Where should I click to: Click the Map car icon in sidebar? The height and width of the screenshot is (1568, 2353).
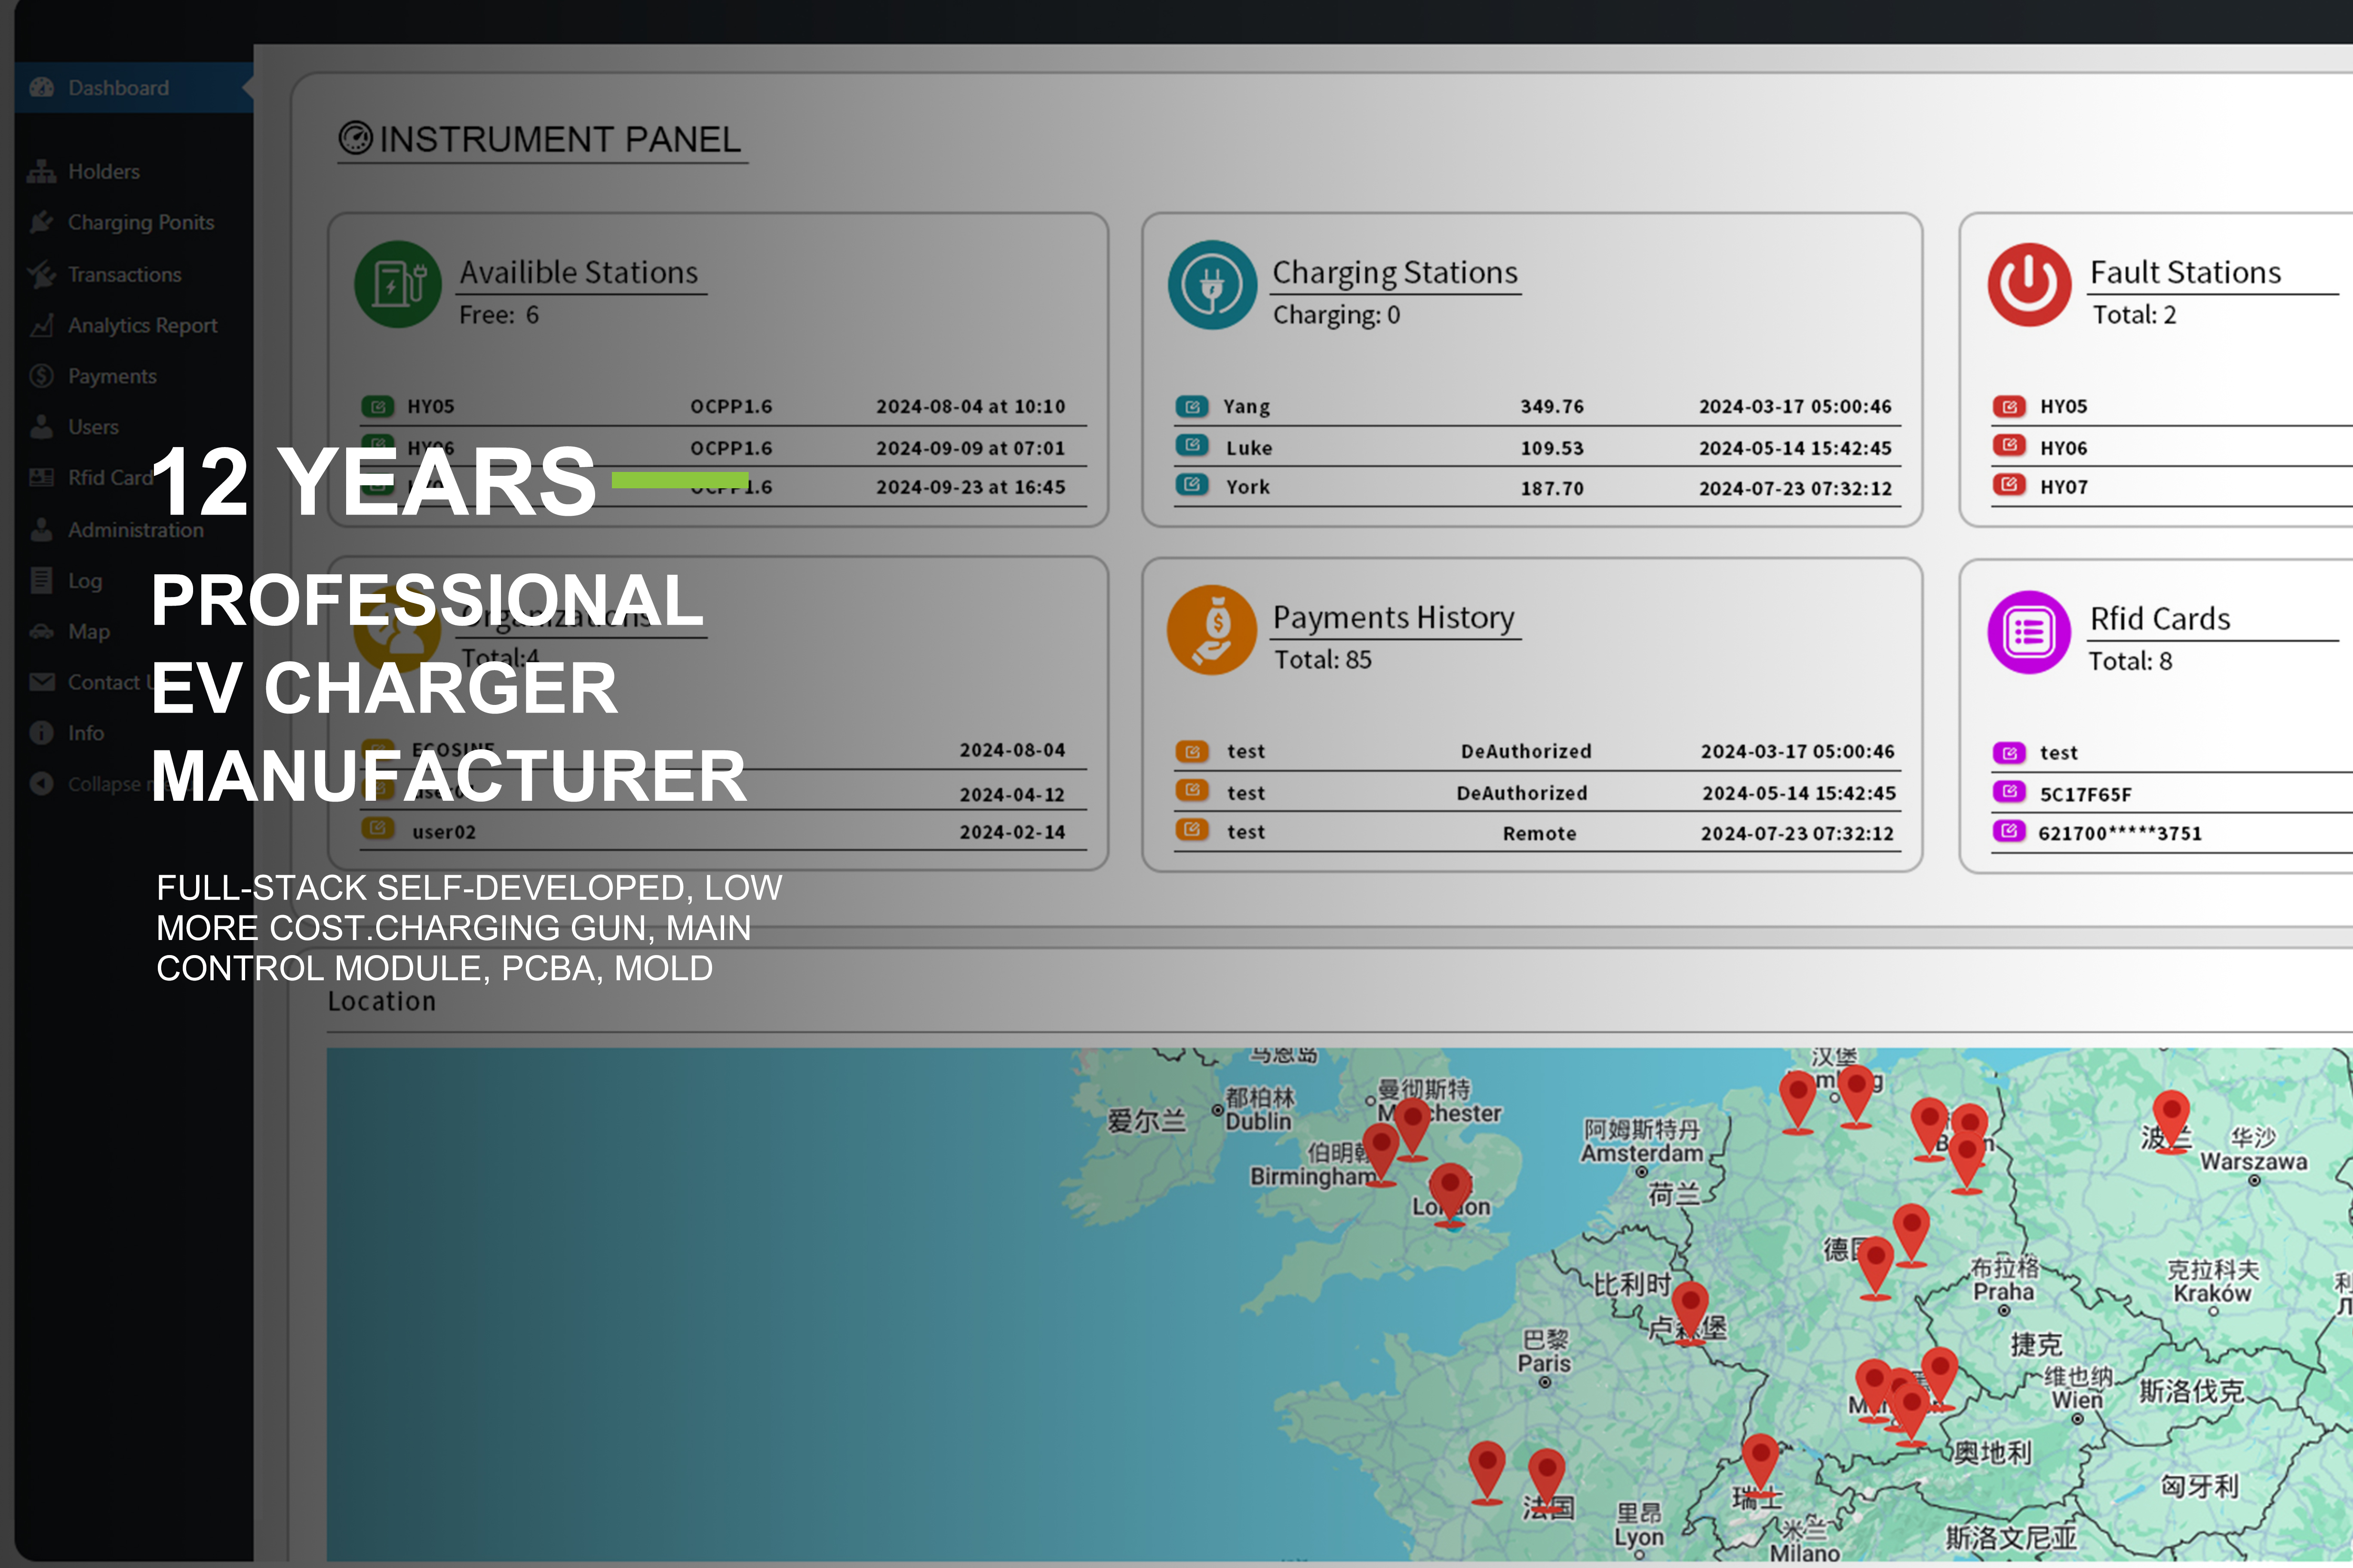41,631
